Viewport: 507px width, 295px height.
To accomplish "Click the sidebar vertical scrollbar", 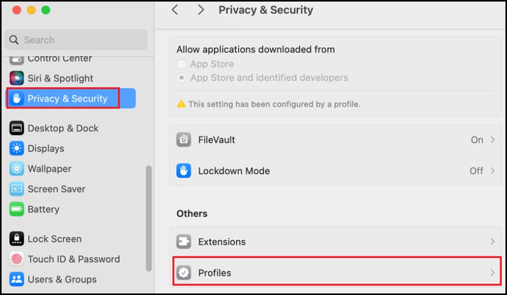I will [149, 218].
